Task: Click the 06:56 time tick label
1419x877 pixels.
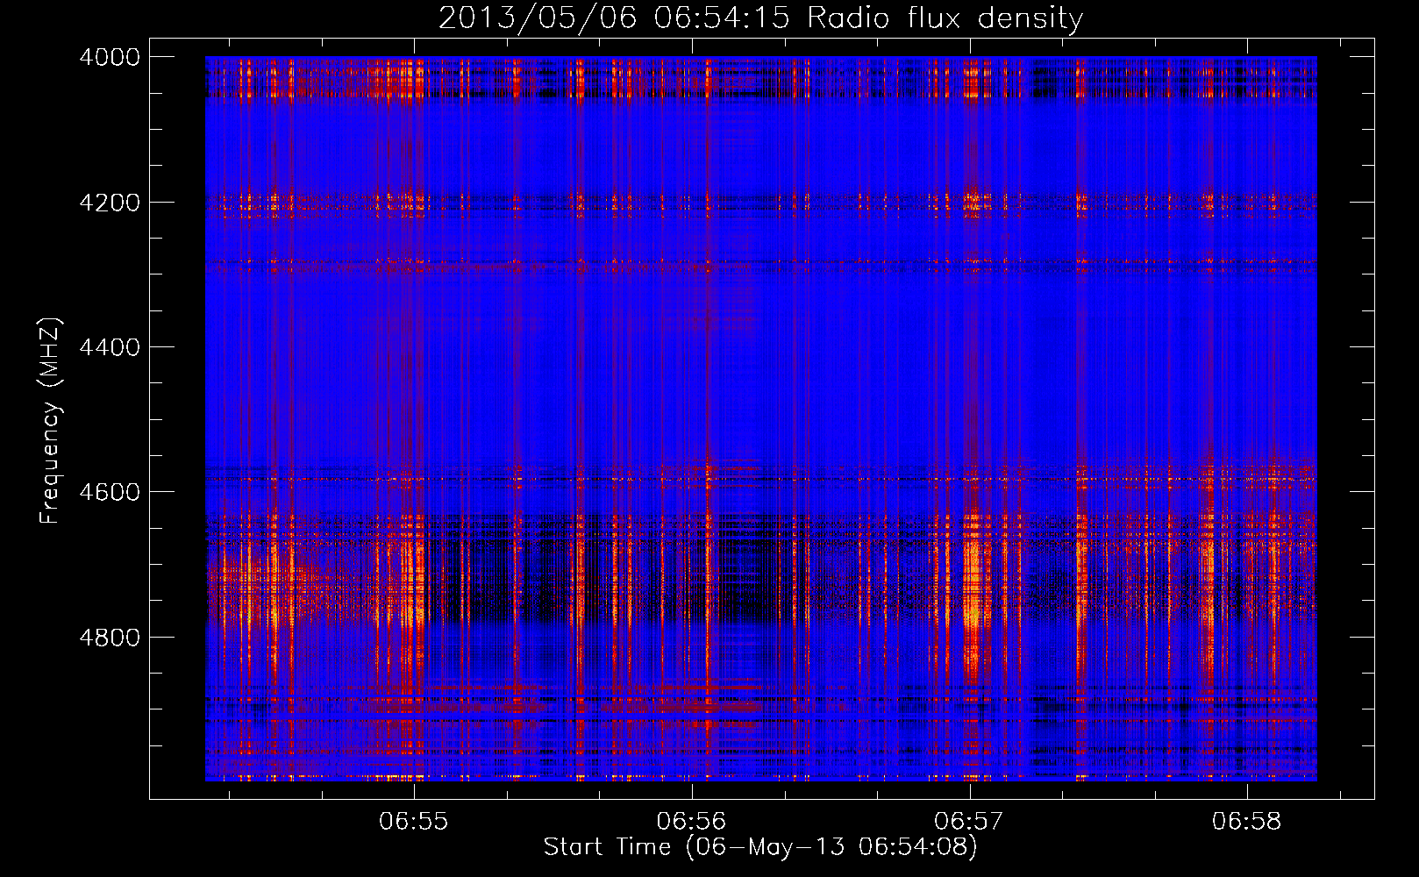Action: pos(692,822)
